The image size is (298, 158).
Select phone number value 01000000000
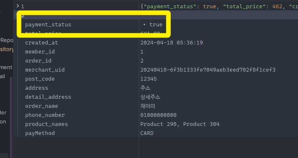click(158, 115)
